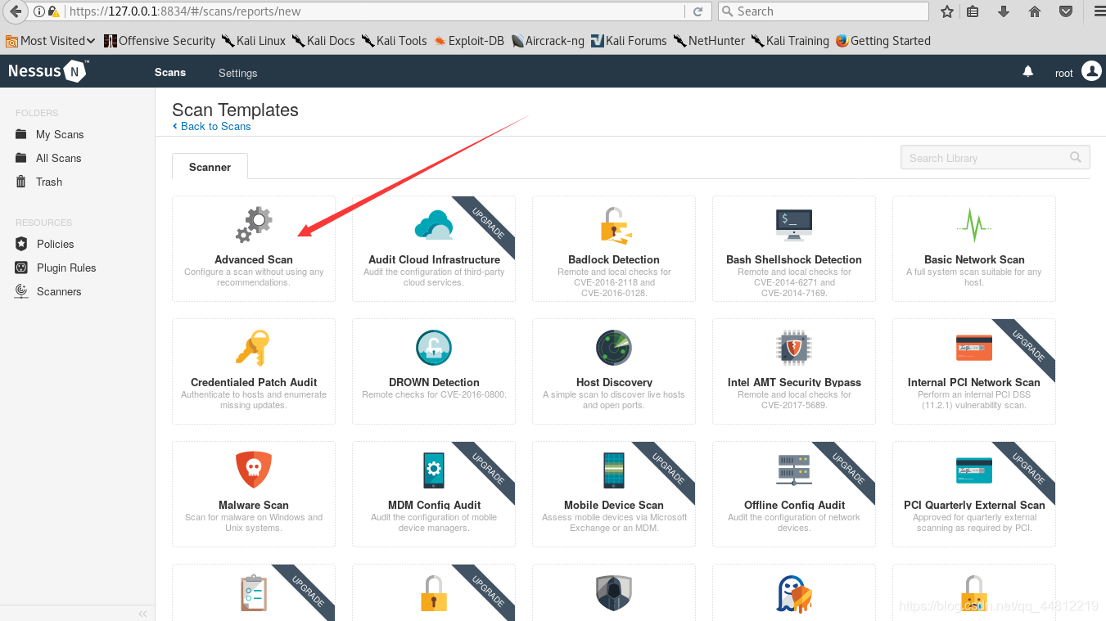The width and height of the screenshot is (1106, 621).
Task: Collapse the sidebar with the double chevron
Action: (x=142, y=613)
